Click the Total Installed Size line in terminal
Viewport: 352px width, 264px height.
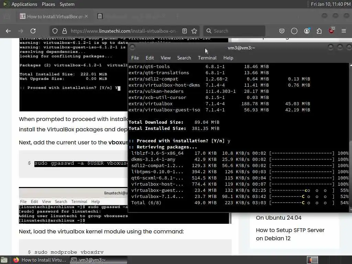pos(174,129)
